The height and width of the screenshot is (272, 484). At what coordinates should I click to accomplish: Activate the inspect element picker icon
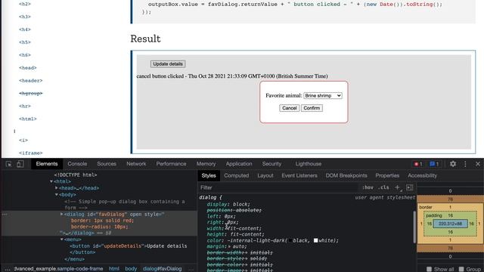coord(8,164)
